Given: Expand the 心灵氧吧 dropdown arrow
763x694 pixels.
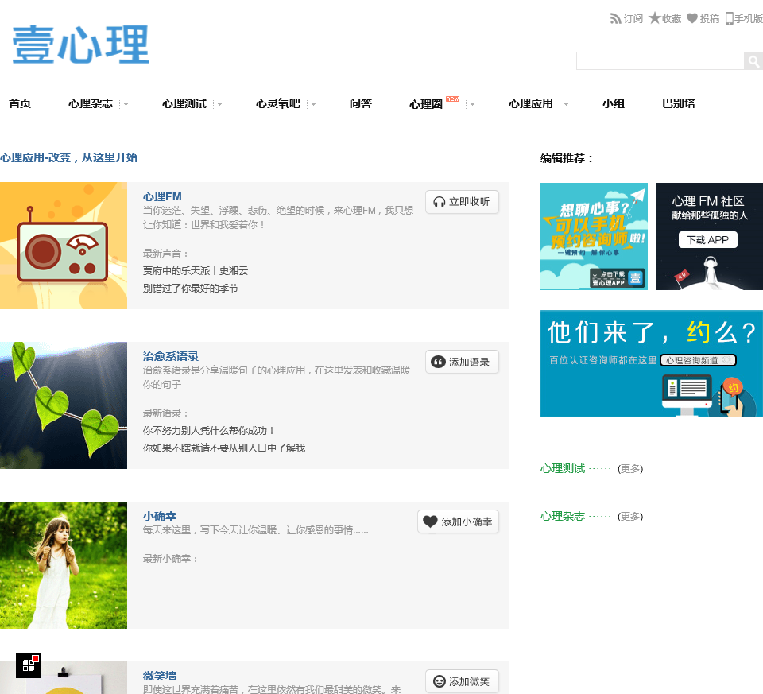Looking at the screenshot, I should (313, 103).
